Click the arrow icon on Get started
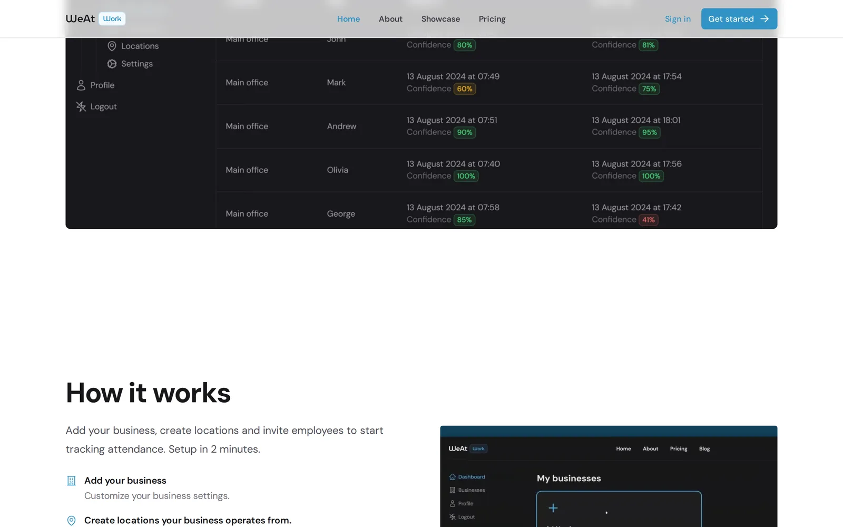Viewport: 843px width, 527px height. coord(764,19)
